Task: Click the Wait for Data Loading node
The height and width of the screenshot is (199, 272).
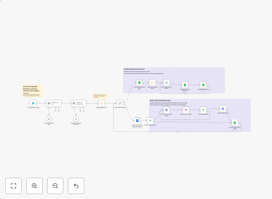Action: pos(186,110)
